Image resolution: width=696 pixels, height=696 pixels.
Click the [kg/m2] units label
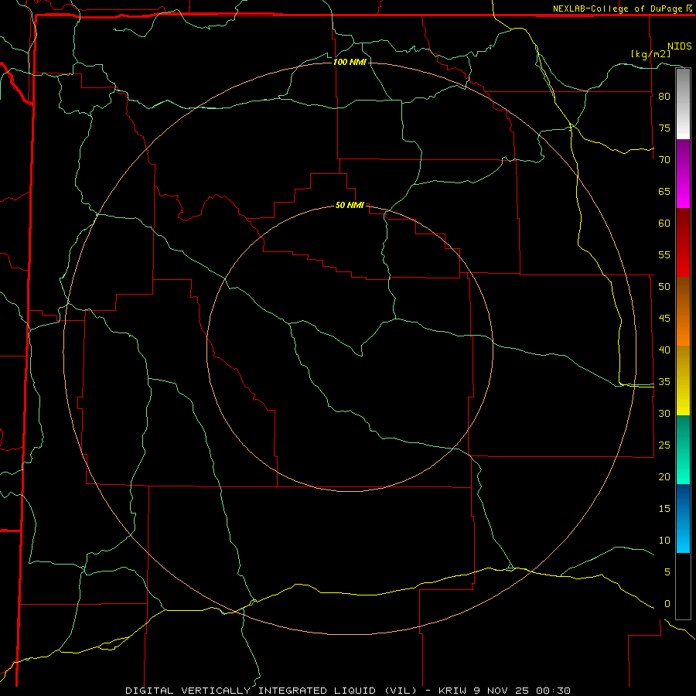pos(650,54)
